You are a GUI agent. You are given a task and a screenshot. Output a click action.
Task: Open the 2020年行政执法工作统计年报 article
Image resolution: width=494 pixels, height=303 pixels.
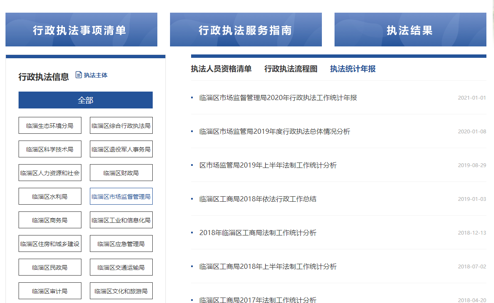[278, 98]
